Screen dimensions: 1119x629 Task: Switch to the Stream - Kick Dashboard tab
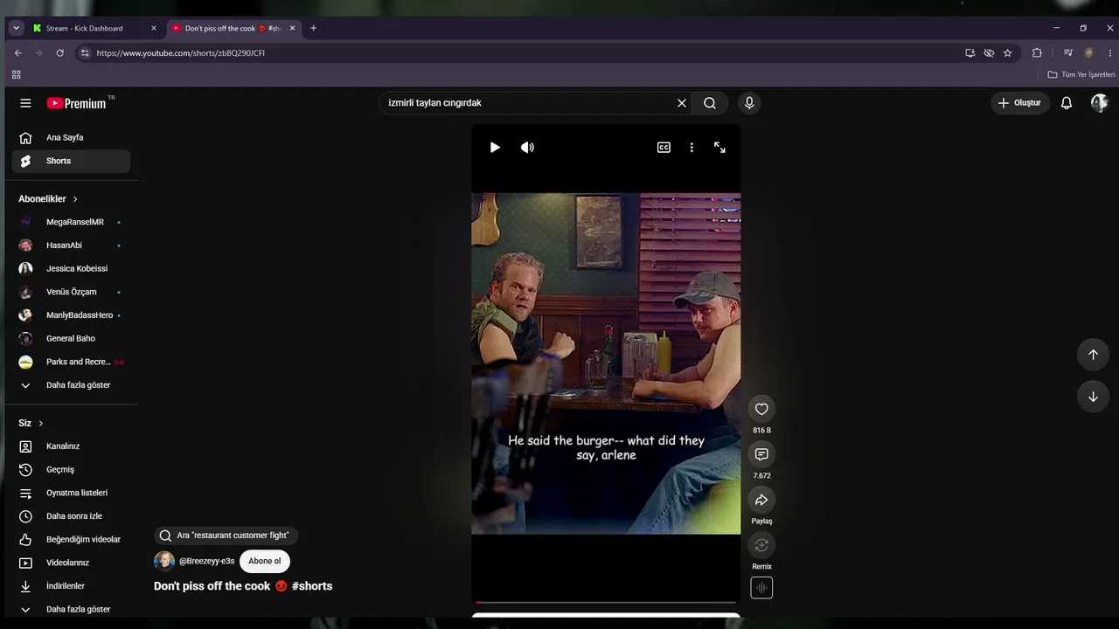tap(94, 28)
